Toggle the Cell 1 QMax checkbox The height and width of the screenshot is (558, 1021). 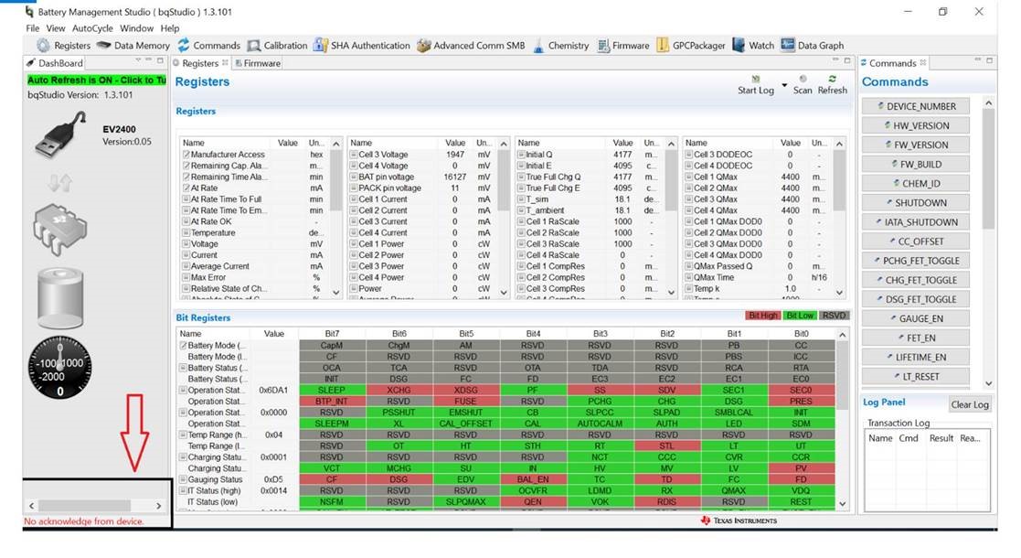tap(688, 177)
